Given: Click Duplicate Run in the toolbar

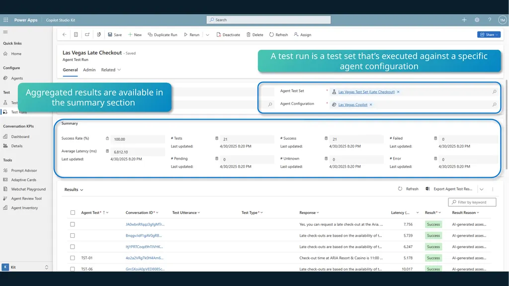Looking at the screenshot, I should tap(163, 34).
